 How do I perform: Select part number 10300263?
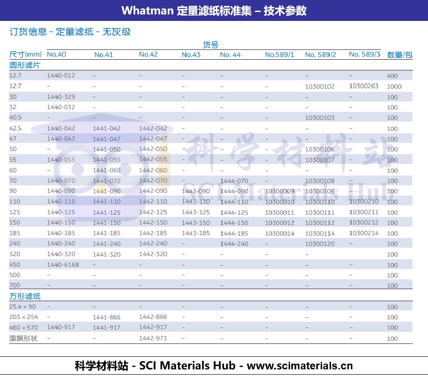363,86
